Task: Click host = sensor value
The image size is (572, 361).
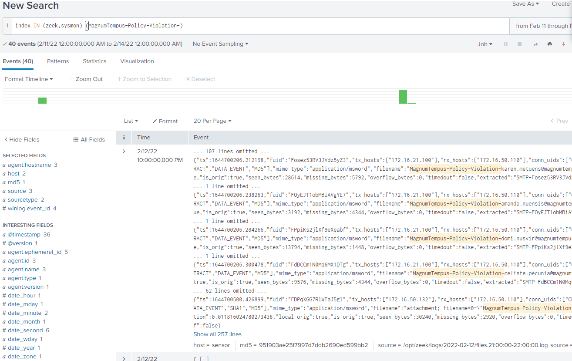Action: [x=222, y=345]
